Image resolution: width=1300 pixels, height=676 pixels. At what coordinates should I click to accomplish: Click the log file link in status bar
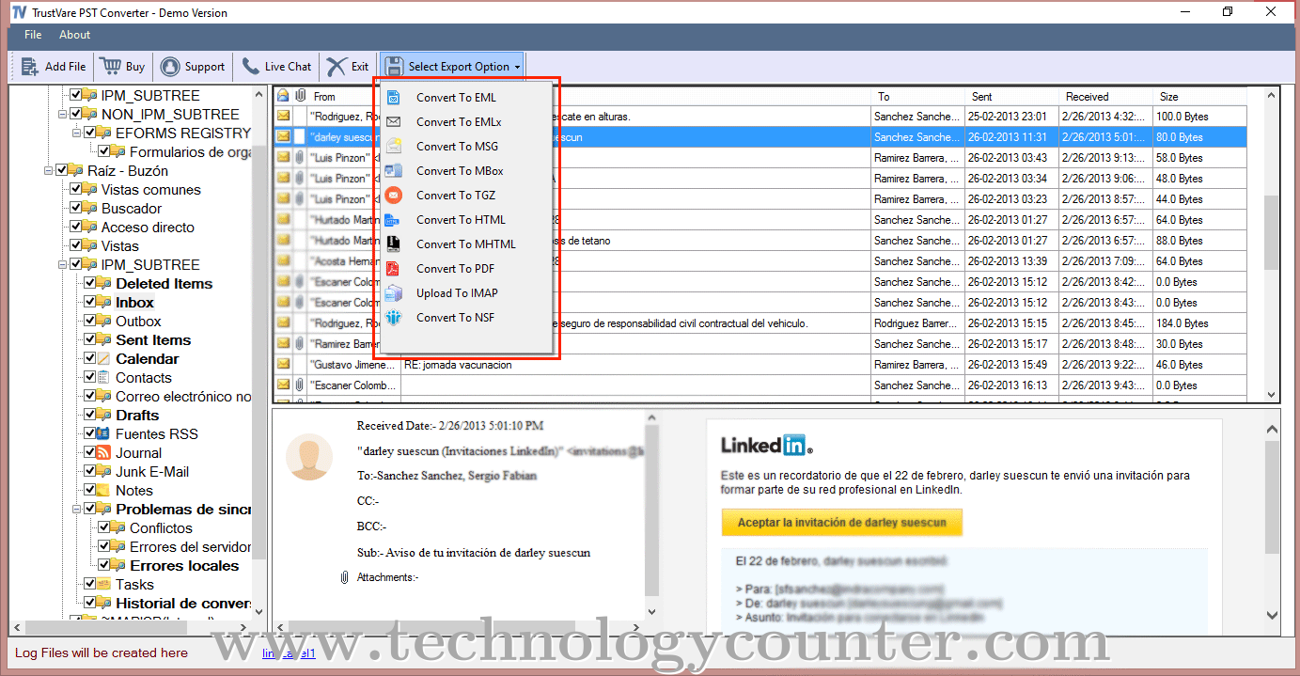pos(288,652)
